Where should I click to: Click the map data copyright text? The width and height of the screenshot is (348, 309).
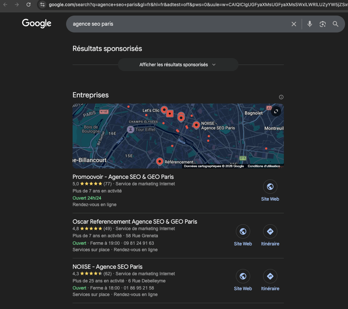pos(214,166)
